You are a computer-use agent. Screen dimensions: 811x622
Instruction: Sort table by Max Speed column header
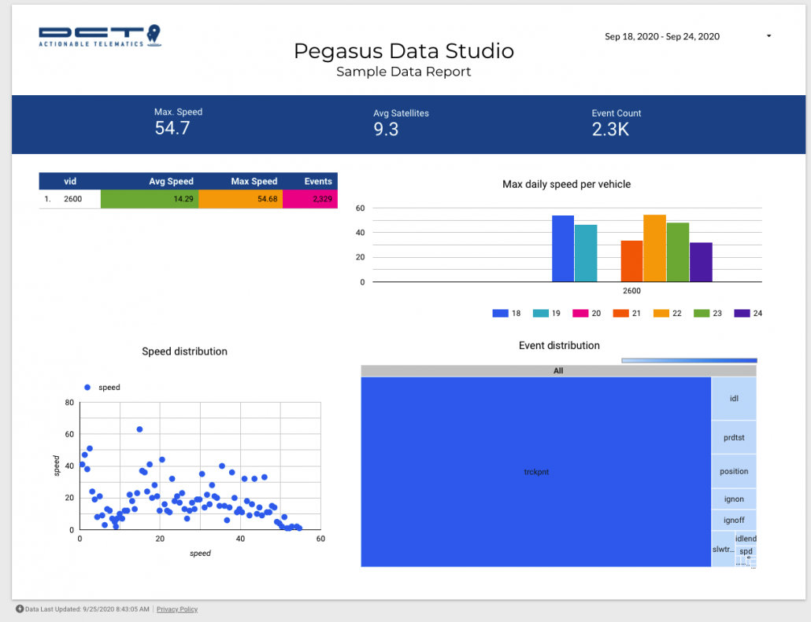254,182
